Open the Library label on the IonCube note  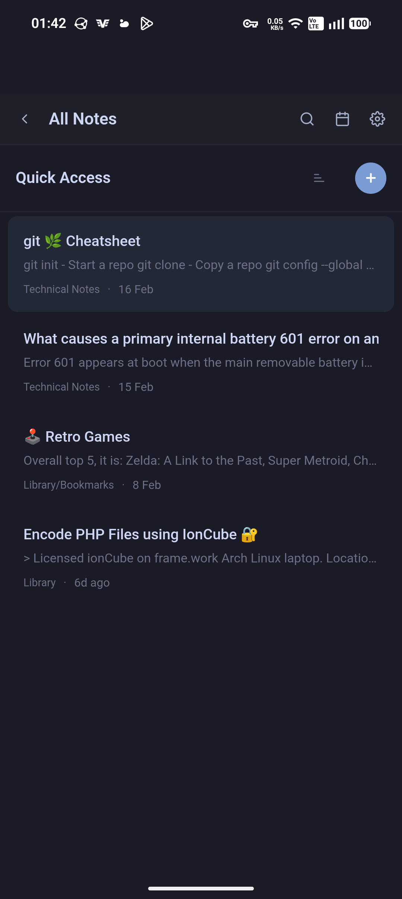39,582
